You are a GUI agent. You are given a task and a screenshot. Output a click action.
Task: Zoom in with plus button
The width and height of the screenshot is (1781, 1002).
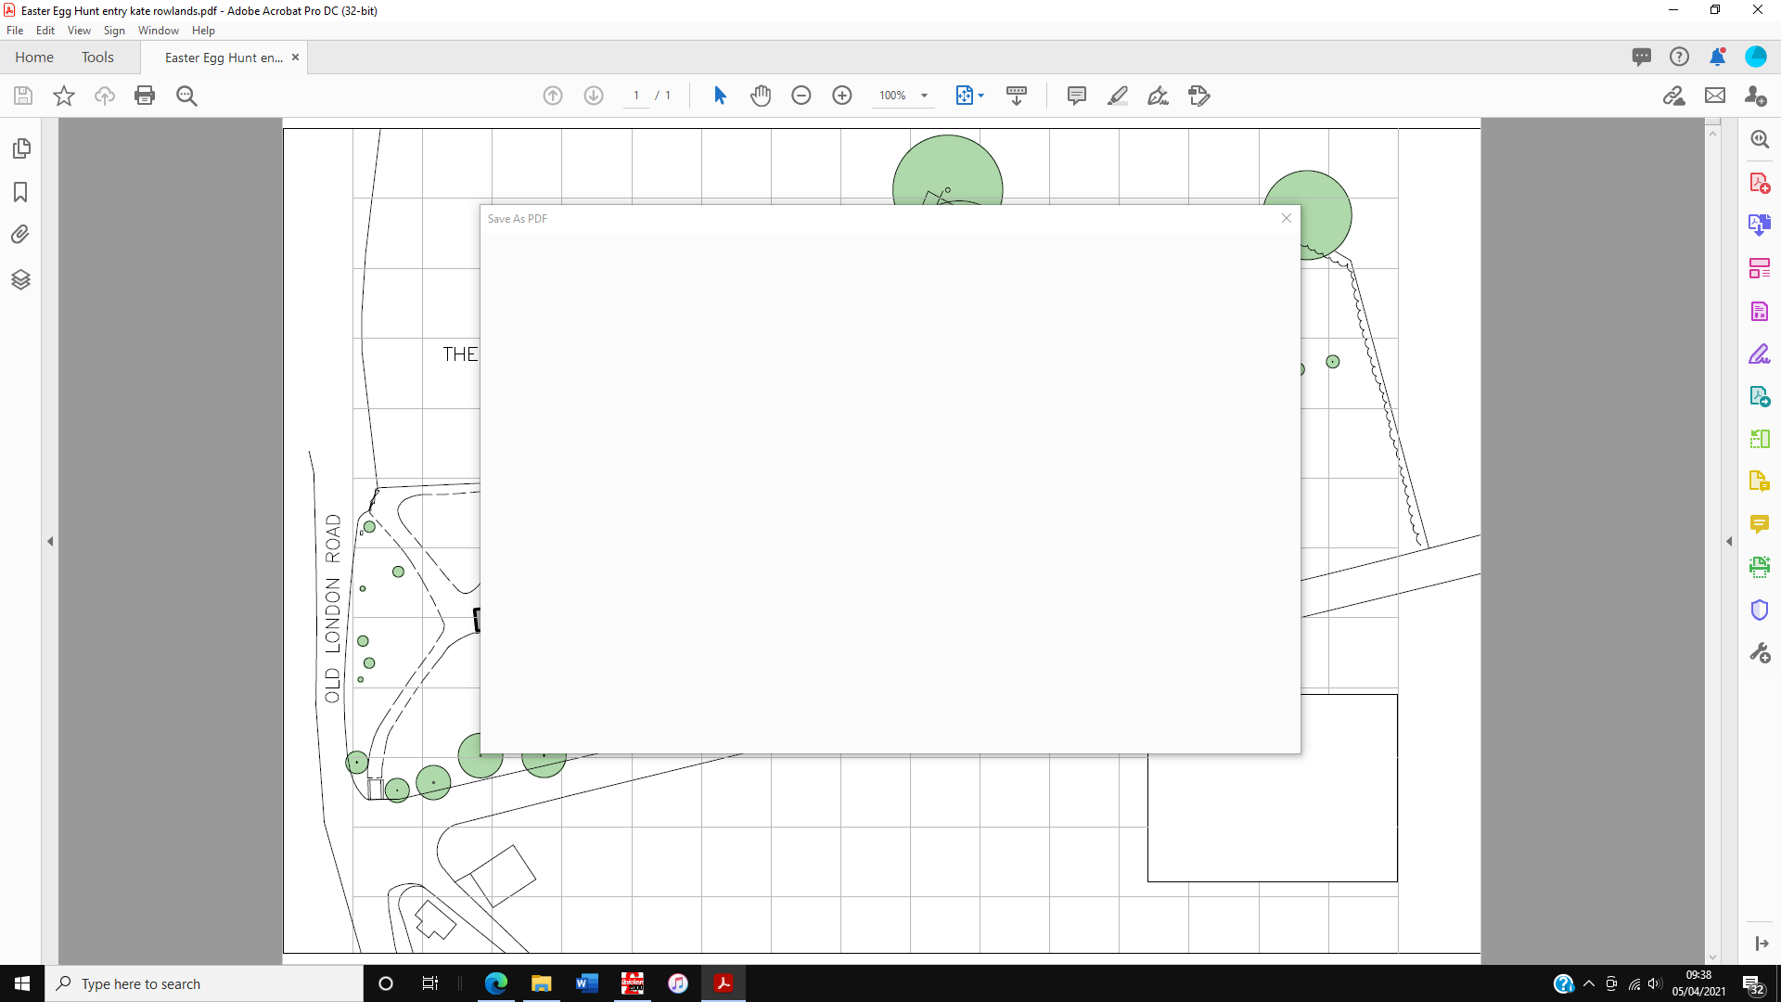pyautogui.click(x=841, y=96)
